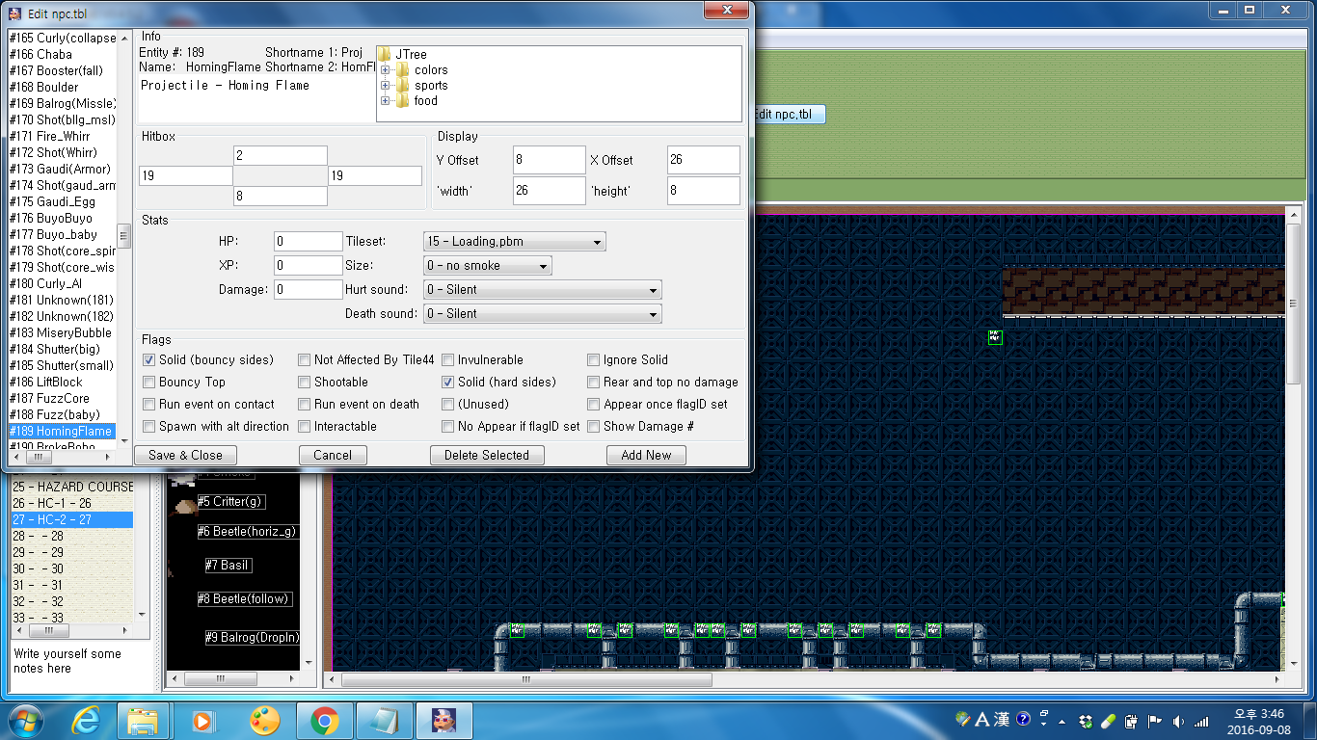Viewport: 1317px width, 740px height.
Task: Click the food folder icon
Action: (x=403, y=100)
